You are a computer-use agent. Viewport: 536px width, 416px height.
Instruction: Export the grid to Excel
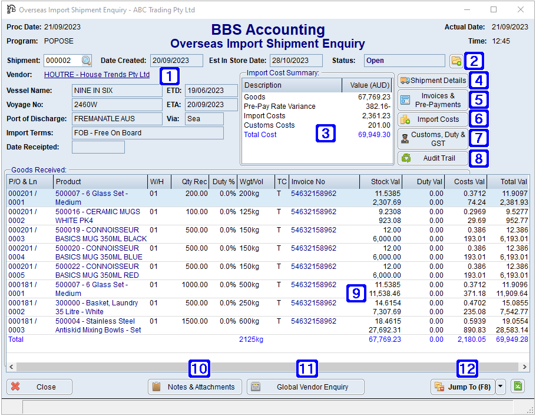[x=517, y=387]
